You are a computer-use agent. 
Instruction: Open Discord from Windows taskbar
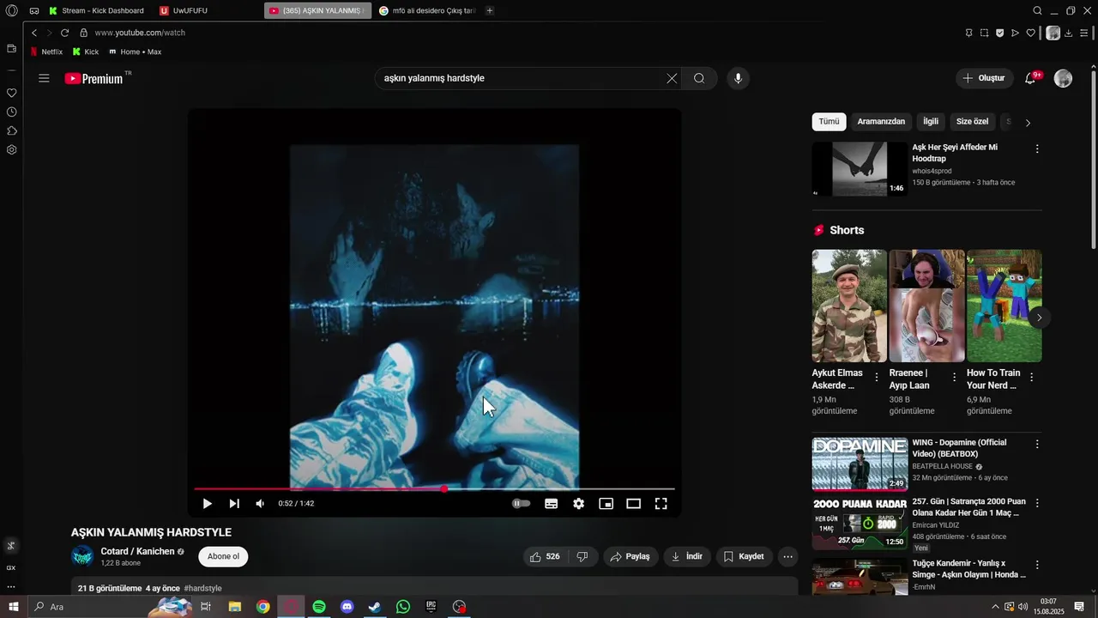tap(347, 607)
